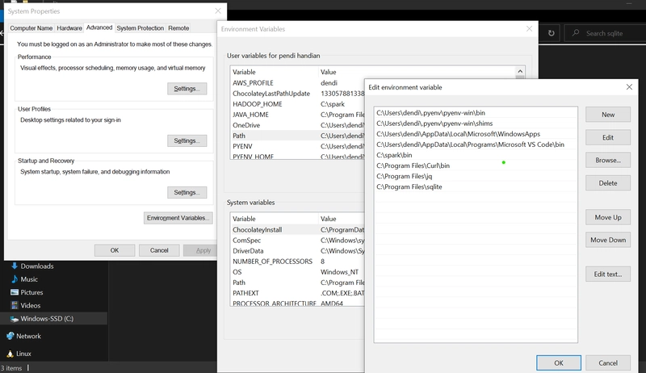Select the C:\Program Files\jq entry
646x373 pixels.
[476, 176]
